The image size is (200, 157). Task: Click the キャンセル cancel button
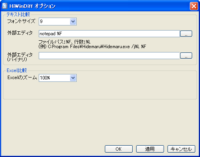181,149
